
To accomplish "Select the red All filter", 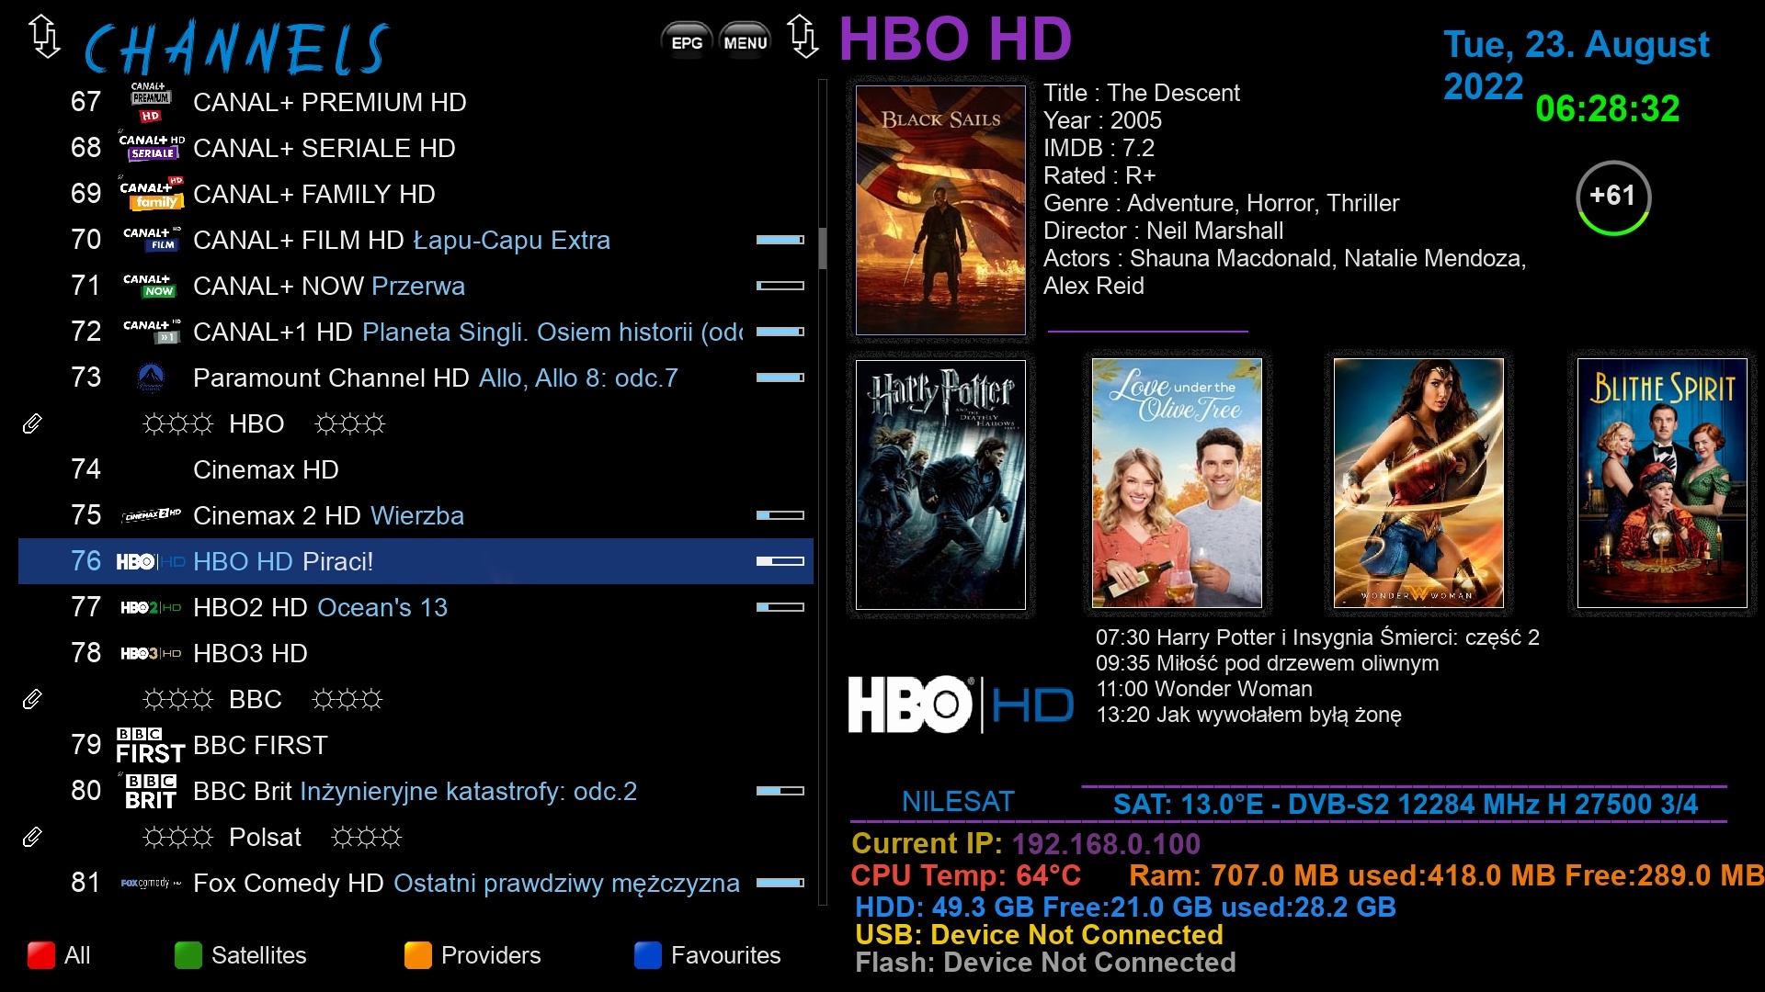I will 59,955.
